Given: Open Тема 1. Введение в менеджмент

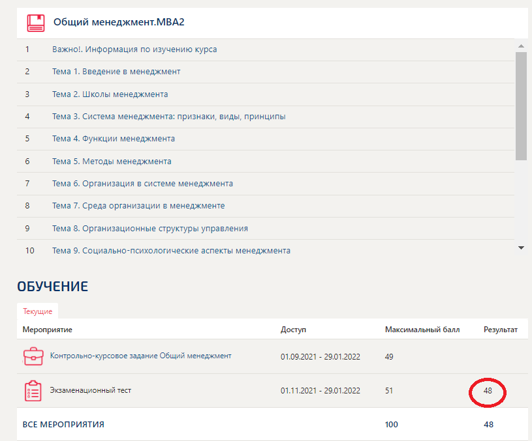Looking at the screenshot, I should (116, 72).
